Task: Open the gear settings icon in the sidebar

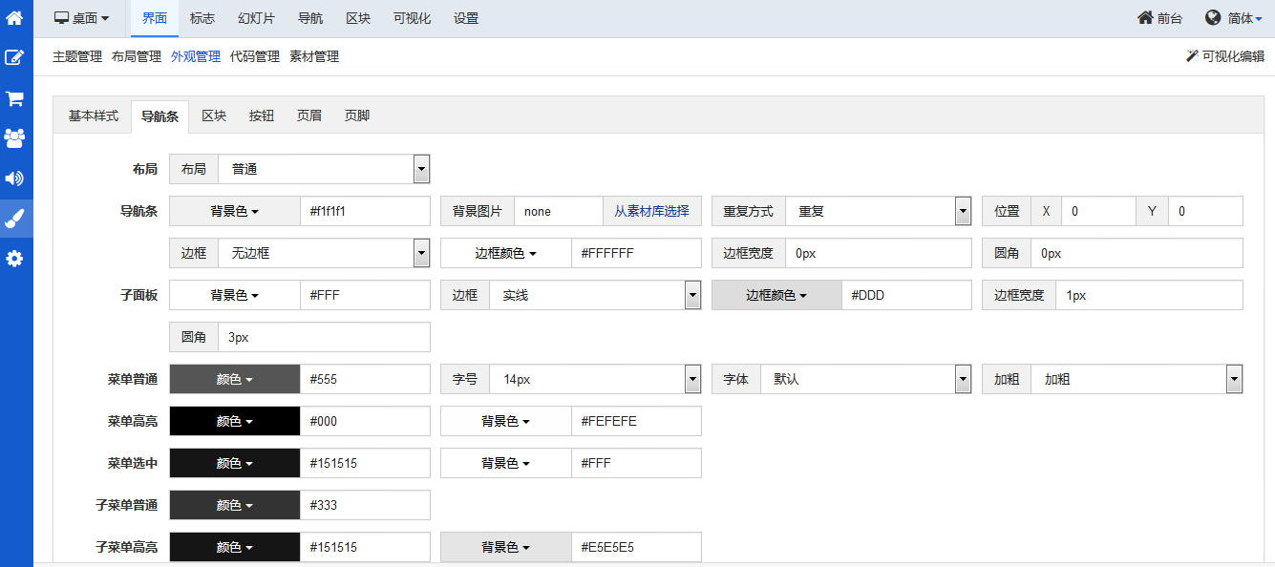Action: [x=14, y=259]
